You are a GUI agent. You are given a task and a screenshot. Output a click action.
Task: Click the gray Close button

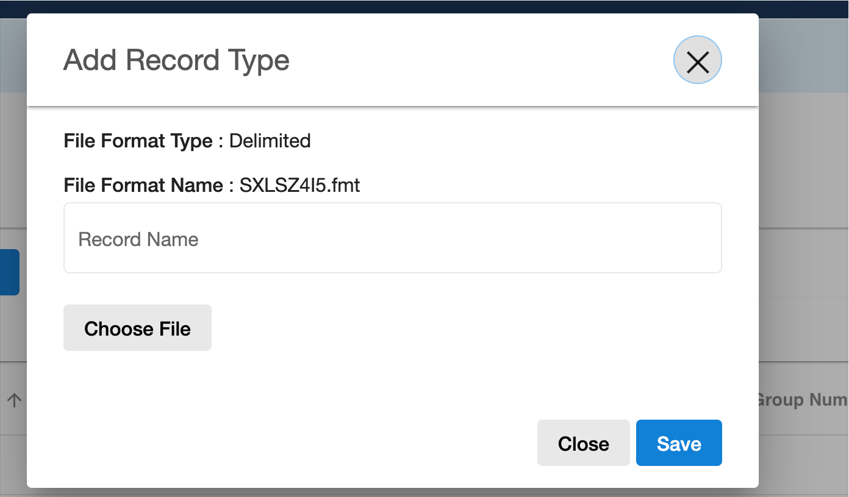583,443
